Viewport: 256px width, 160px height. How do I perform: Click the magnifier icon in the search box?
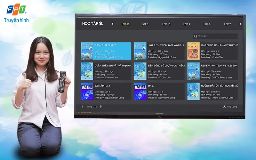click(x=196, y=36)
